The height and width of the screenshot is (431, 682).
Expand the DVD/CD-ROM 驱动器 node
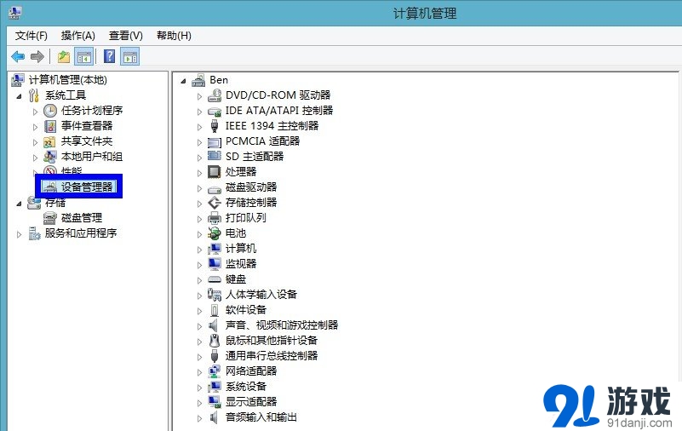(199, 96)
